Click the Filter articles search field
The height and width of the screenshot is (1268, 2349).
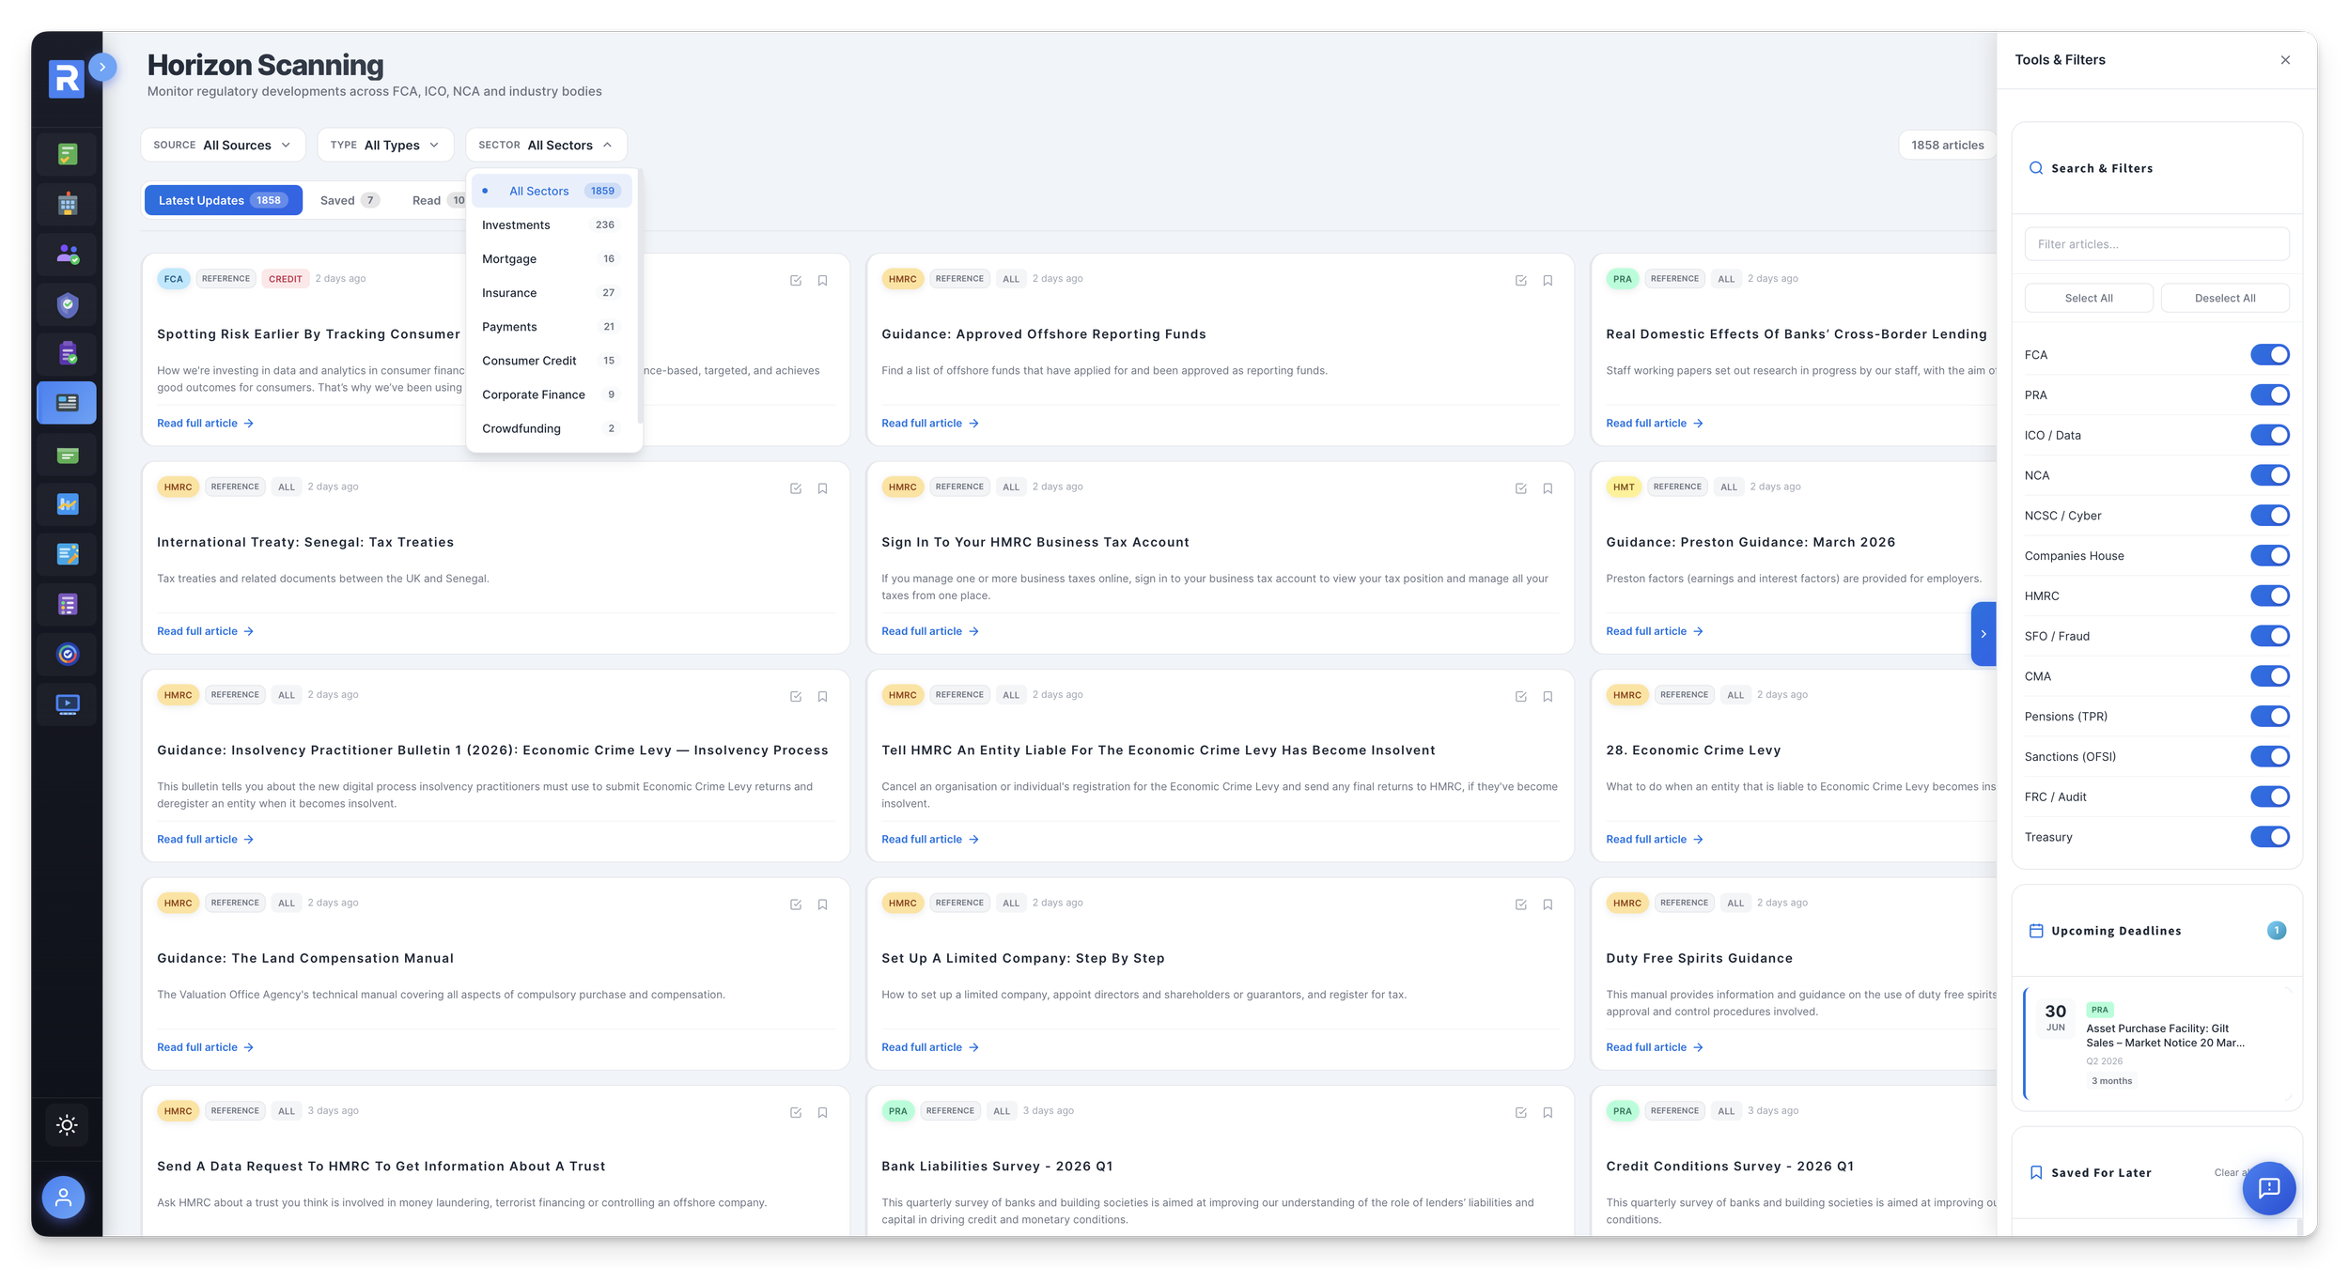pos(2156,244)
